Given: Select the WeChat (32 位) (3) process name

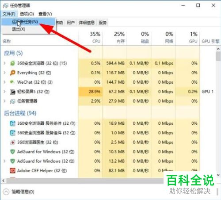Looking at the screenshot, I should (x=35, y=82).
